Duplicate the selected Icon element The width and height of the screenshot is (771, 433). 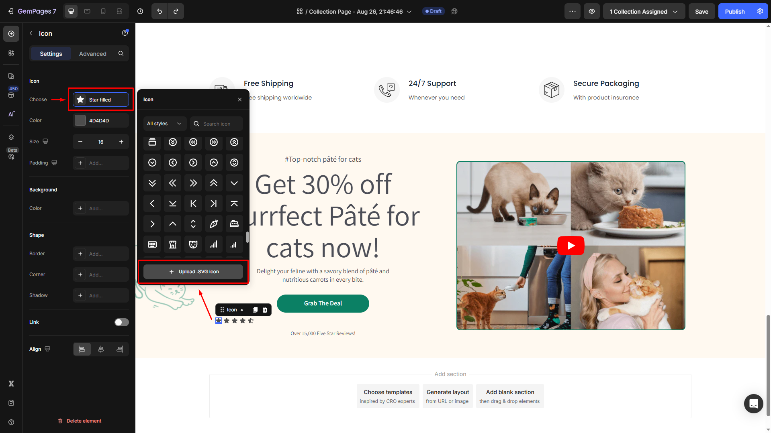[255, 310]
